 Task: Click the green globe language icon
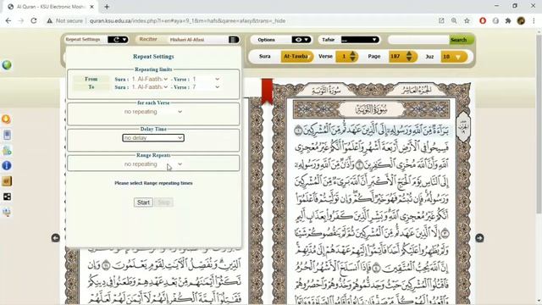(x=7, y=65)
